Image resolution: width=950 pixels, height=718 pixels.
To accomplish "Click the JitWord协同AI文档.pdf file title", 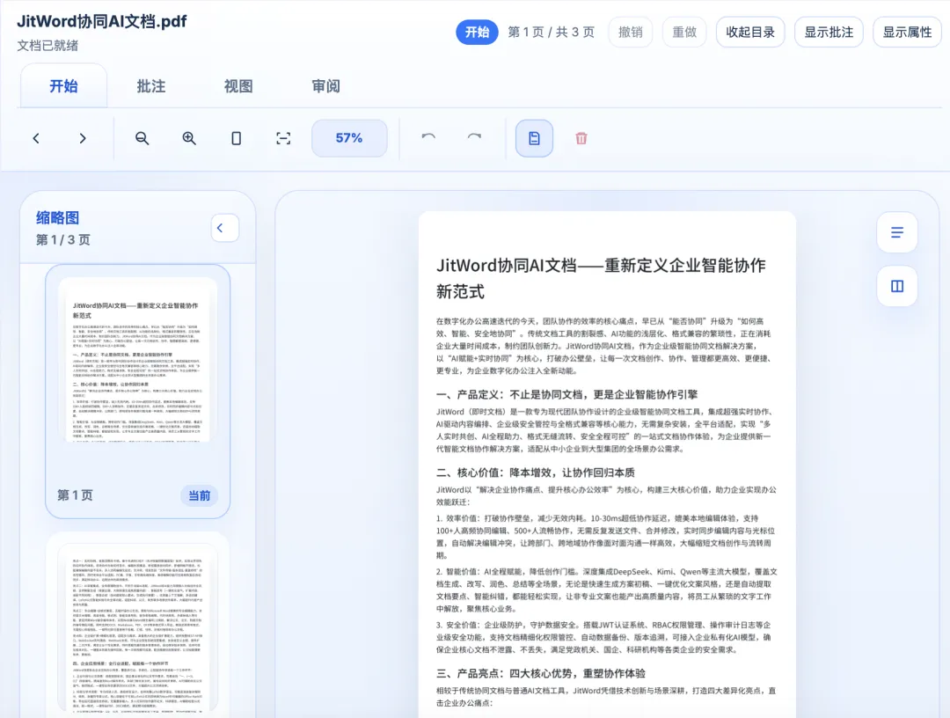I will [x=102, y=21].
